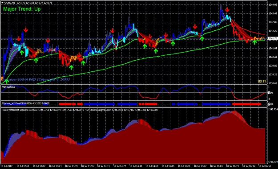Image resolution: width=278 pixels, height=169 pixels.
Task: Click the '18 Jul 16:51' time label
Action: tap(265, 166)
